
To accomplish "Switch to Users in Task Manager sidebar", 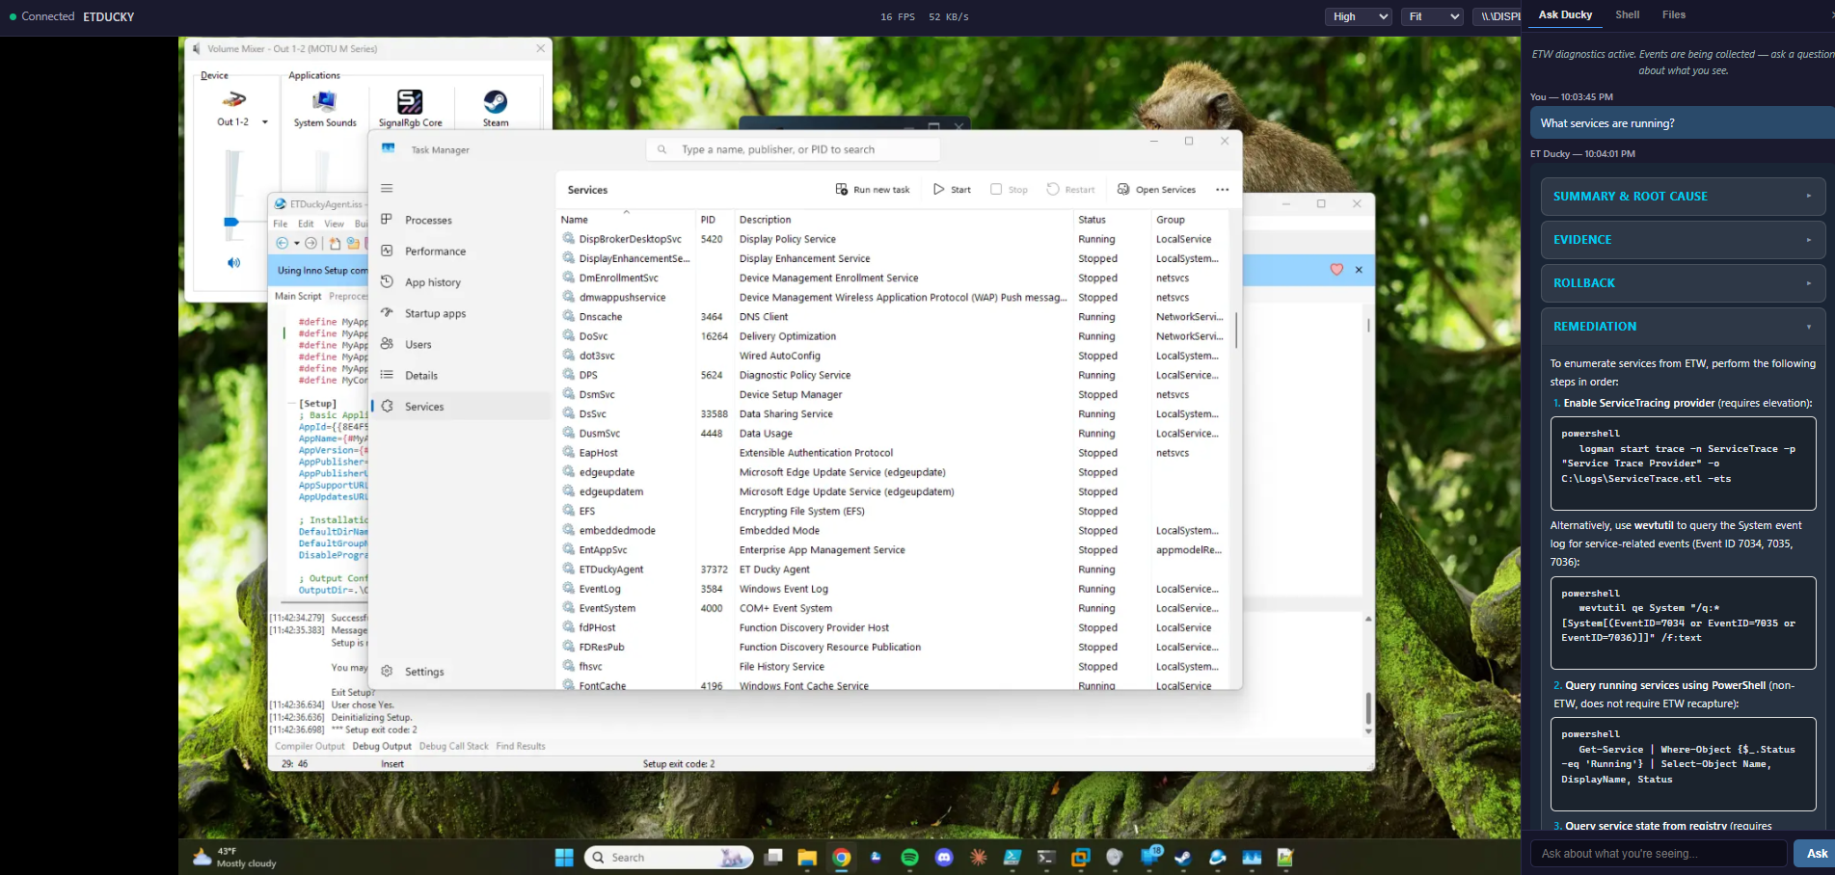I will (418, 343).
